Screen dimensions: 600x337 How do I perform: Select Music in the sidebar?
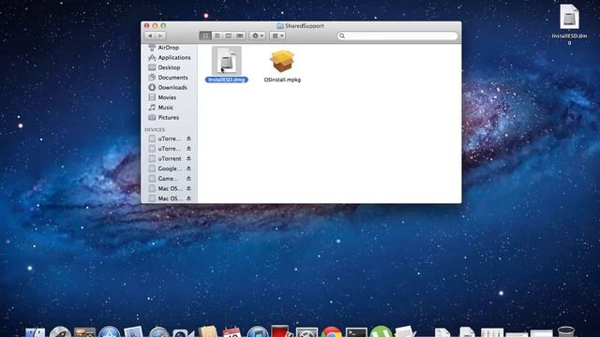165,108
